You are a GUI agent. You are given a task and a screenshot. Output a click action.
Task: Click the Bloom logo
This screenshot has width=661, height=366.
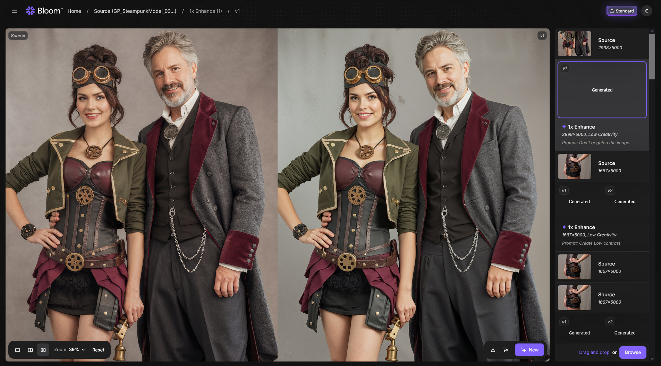coord(44,11)
